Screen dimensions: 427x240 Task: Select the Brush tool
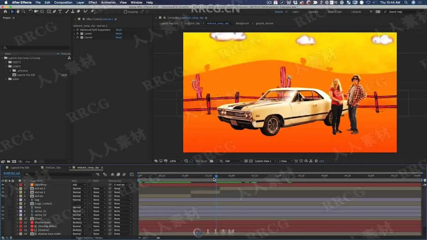click(x=67, y=11)
